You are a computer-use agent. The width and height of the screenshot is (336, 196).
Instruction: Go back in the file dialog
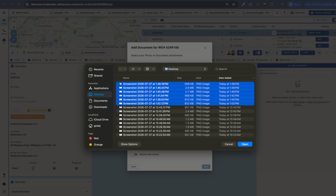click(x=120, y=69)
